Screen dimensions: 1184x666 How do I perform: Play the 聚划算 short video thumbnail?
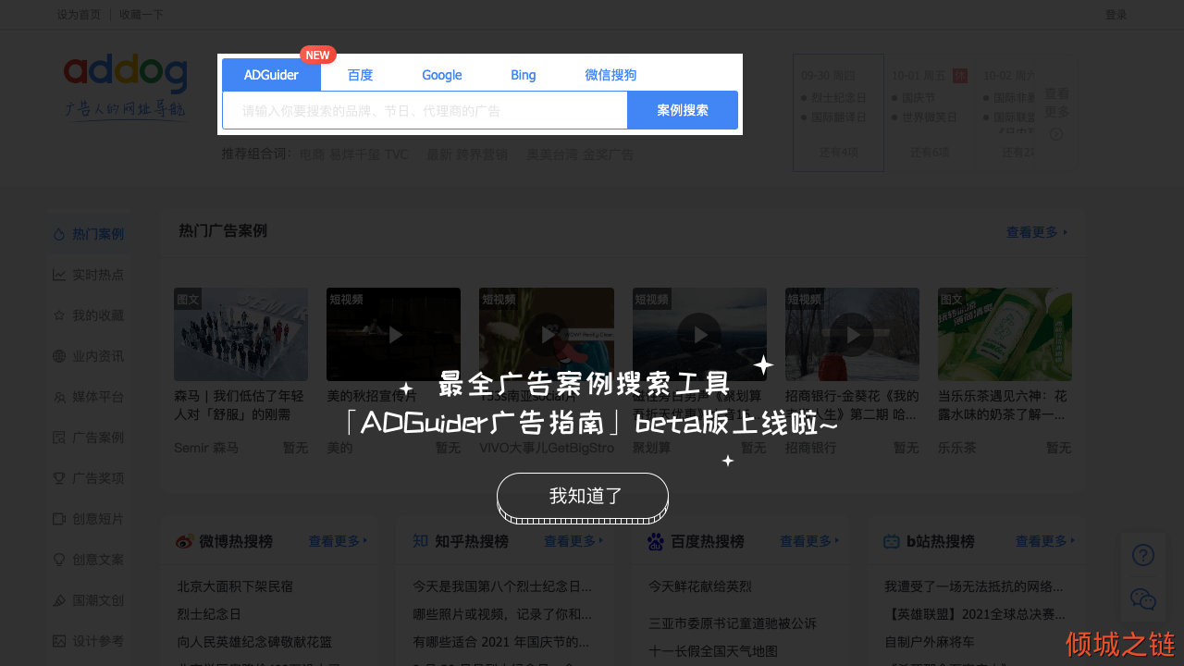point(699,334)
